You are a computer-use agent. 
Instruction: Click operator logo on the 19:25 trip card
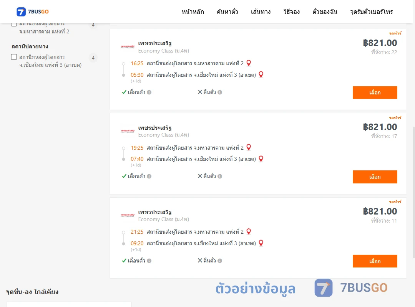[128, 131]
